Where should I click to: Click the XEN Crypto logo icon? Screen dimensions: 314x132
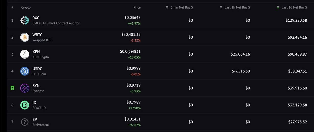25,54
